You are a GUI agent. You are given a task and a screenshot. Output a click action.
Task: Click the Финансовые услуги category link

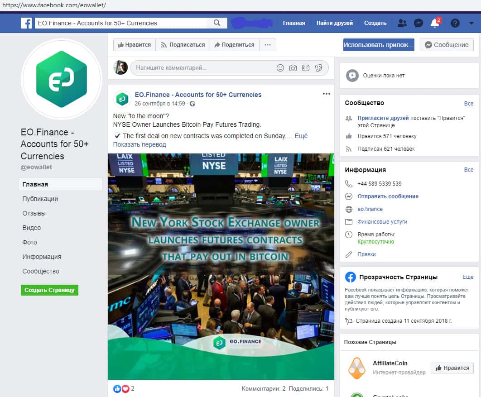(x=382, y=222)
